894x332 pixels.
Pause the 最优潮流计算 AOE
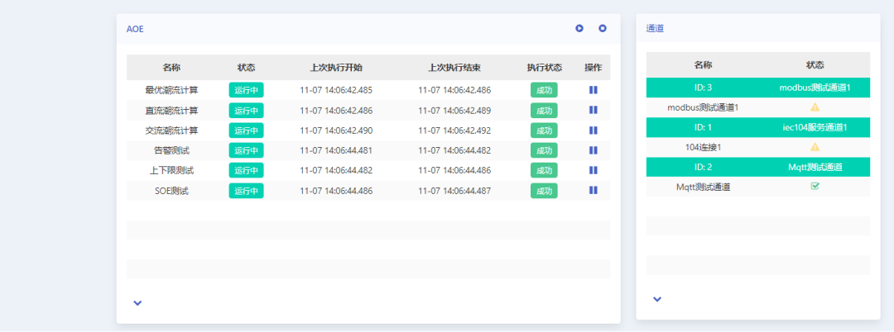coord(593,90)
